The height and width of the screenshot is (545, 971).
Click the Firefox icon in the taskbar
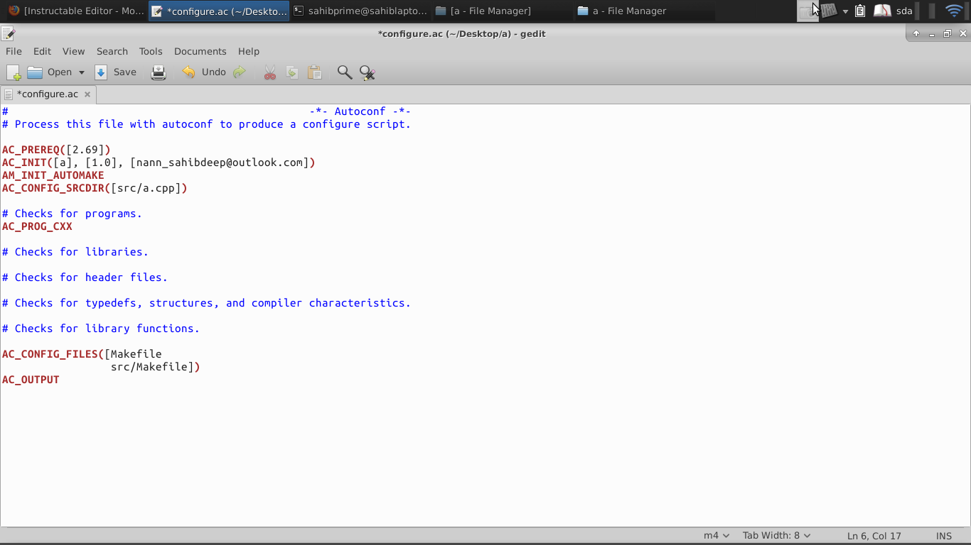[x=14, y=11]
